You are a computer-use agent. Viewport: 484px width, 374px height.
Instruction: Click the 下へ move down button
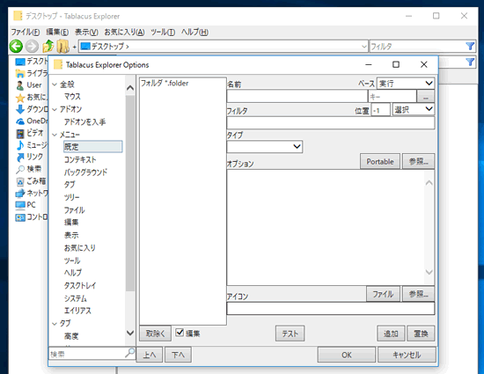(178, 355)
